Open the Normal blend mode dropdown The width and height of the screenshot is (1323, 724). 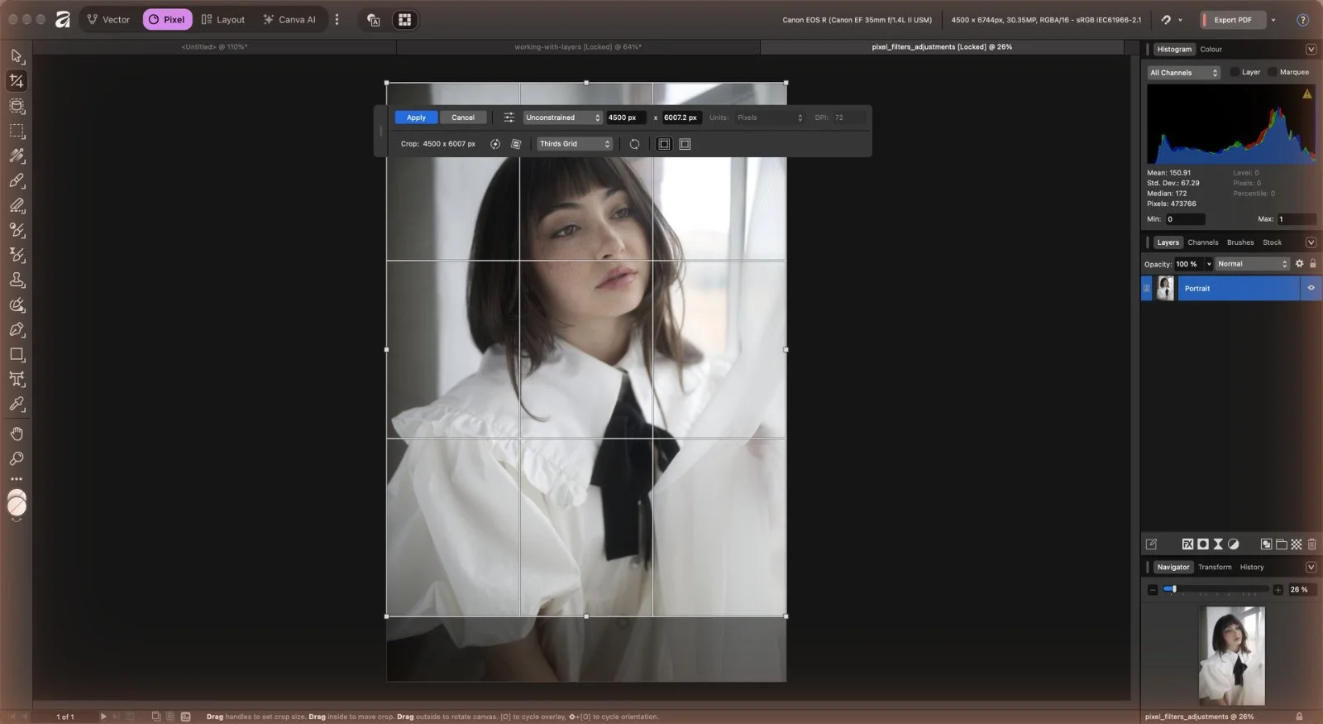coord(1252,264)
